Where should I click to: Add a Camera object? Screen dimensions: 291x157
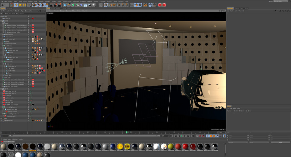pos(90,5)
